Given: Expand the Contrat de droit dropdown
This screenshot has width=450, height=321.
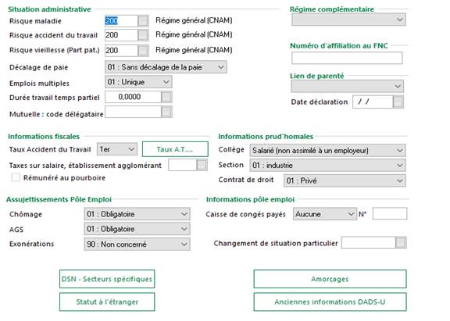Looking at the screenshot, I should (345, 180).
